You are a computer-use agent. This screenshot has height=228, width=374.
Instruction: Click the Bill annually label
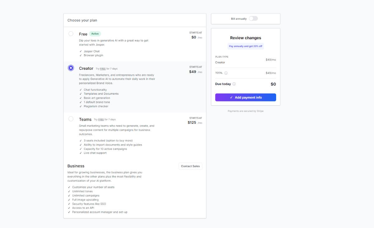239,19
